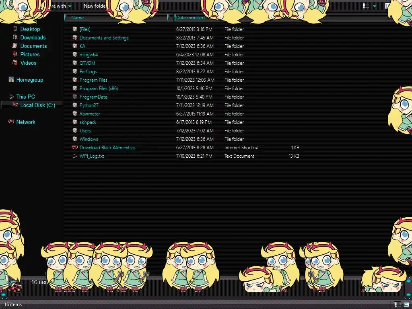Screen dimensions: 412x309
Task: Click the Pictures icon in navigation pane
Action: click(15, 54)
